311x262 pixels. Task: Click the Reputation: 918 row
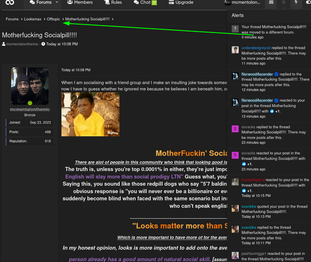click(x=30, y=141)
